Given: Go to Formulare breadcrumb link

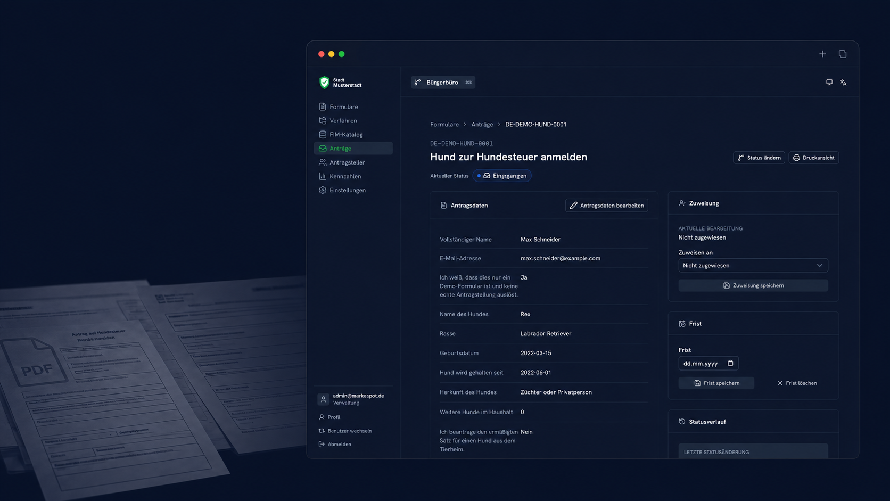Looking at the screenshot, I should tap(444, 124).
